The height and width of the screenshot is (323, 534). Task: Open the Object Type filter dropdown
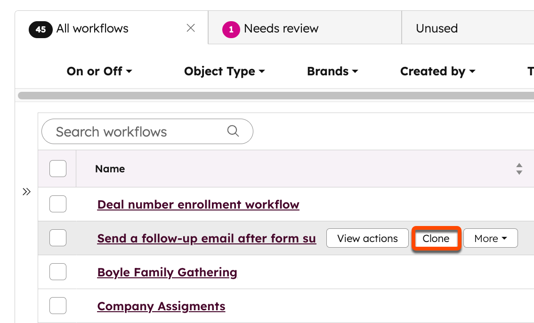[224, 71]
